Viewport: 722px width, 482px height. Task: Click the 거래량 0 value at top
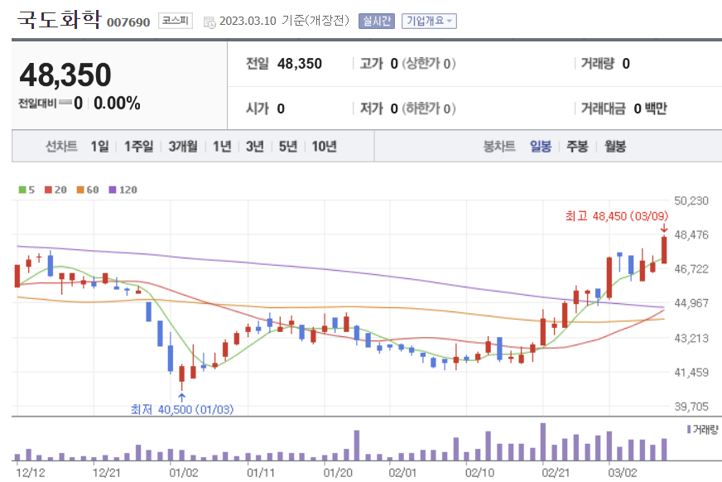coord(626,64)
